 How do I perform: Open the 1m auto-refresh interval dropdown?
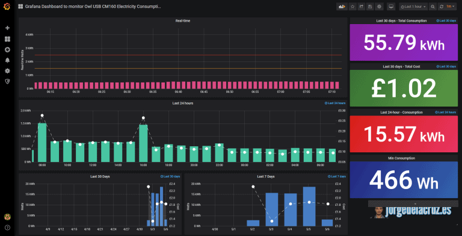click(451, 7)
